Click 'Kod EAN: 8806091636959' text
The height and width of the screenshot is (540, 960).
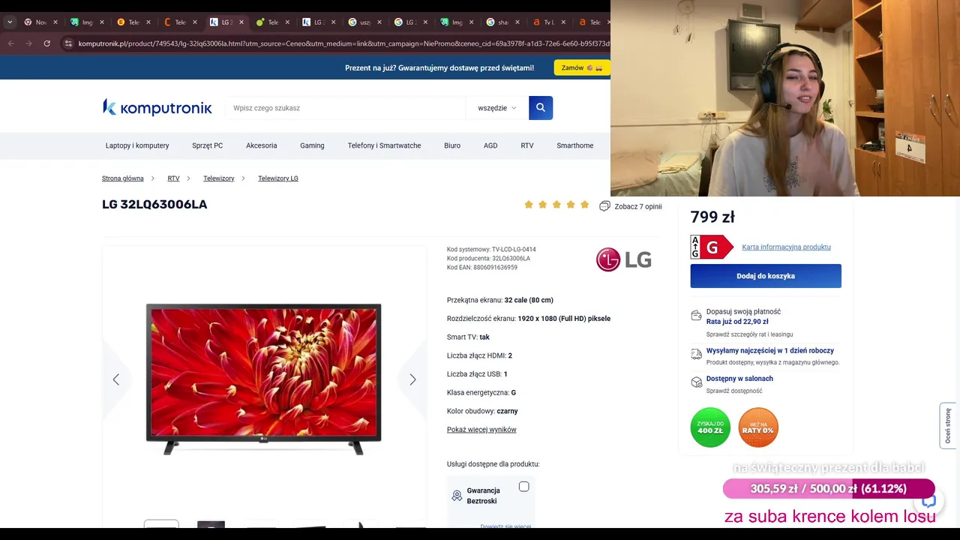[482, 268]
